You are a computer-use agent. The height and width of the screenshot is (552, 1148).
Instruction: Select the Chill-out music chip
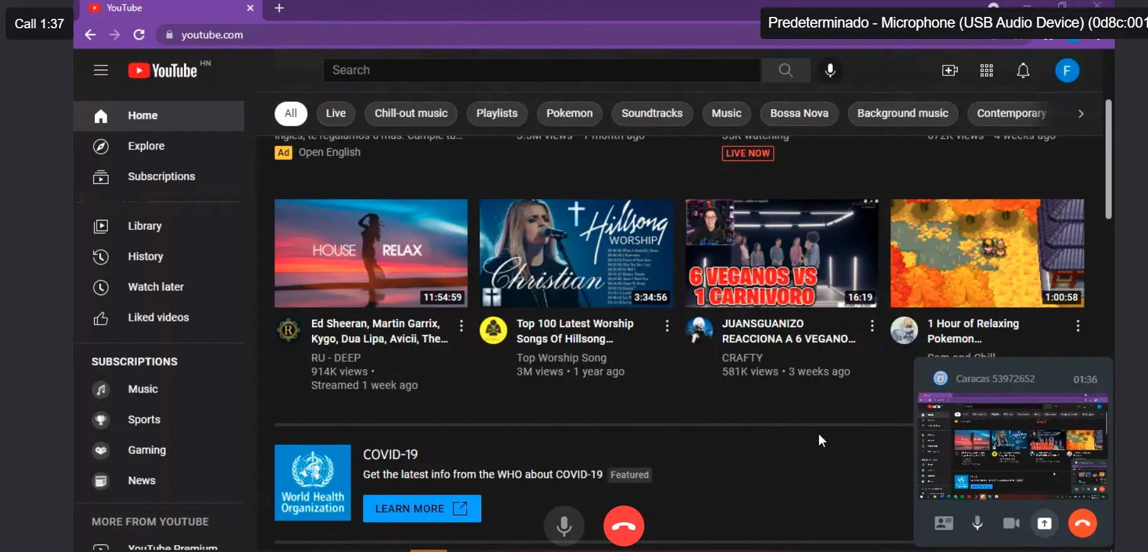pyautogui.click(x=411, y=114)
